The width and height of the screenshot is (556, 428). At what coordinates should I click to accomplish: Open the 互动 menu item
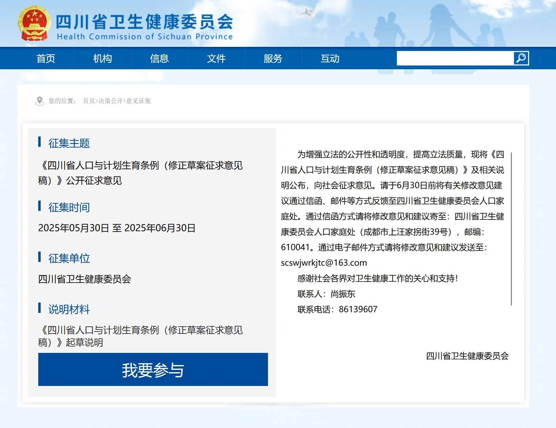[330, 58]
